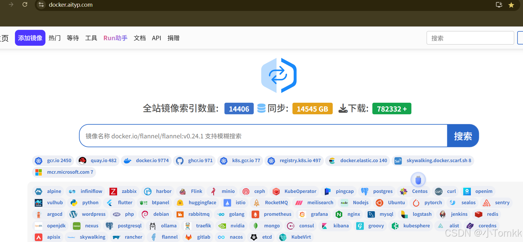
Task: Click the jenkins butler icon
Action: pos(442,214)
